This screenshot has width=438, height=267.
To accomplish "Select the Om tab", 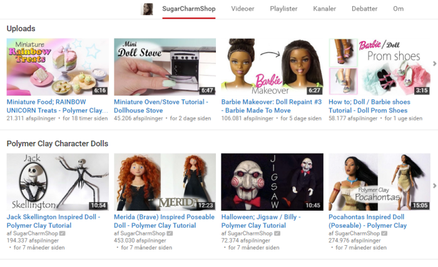I will 398,9.
